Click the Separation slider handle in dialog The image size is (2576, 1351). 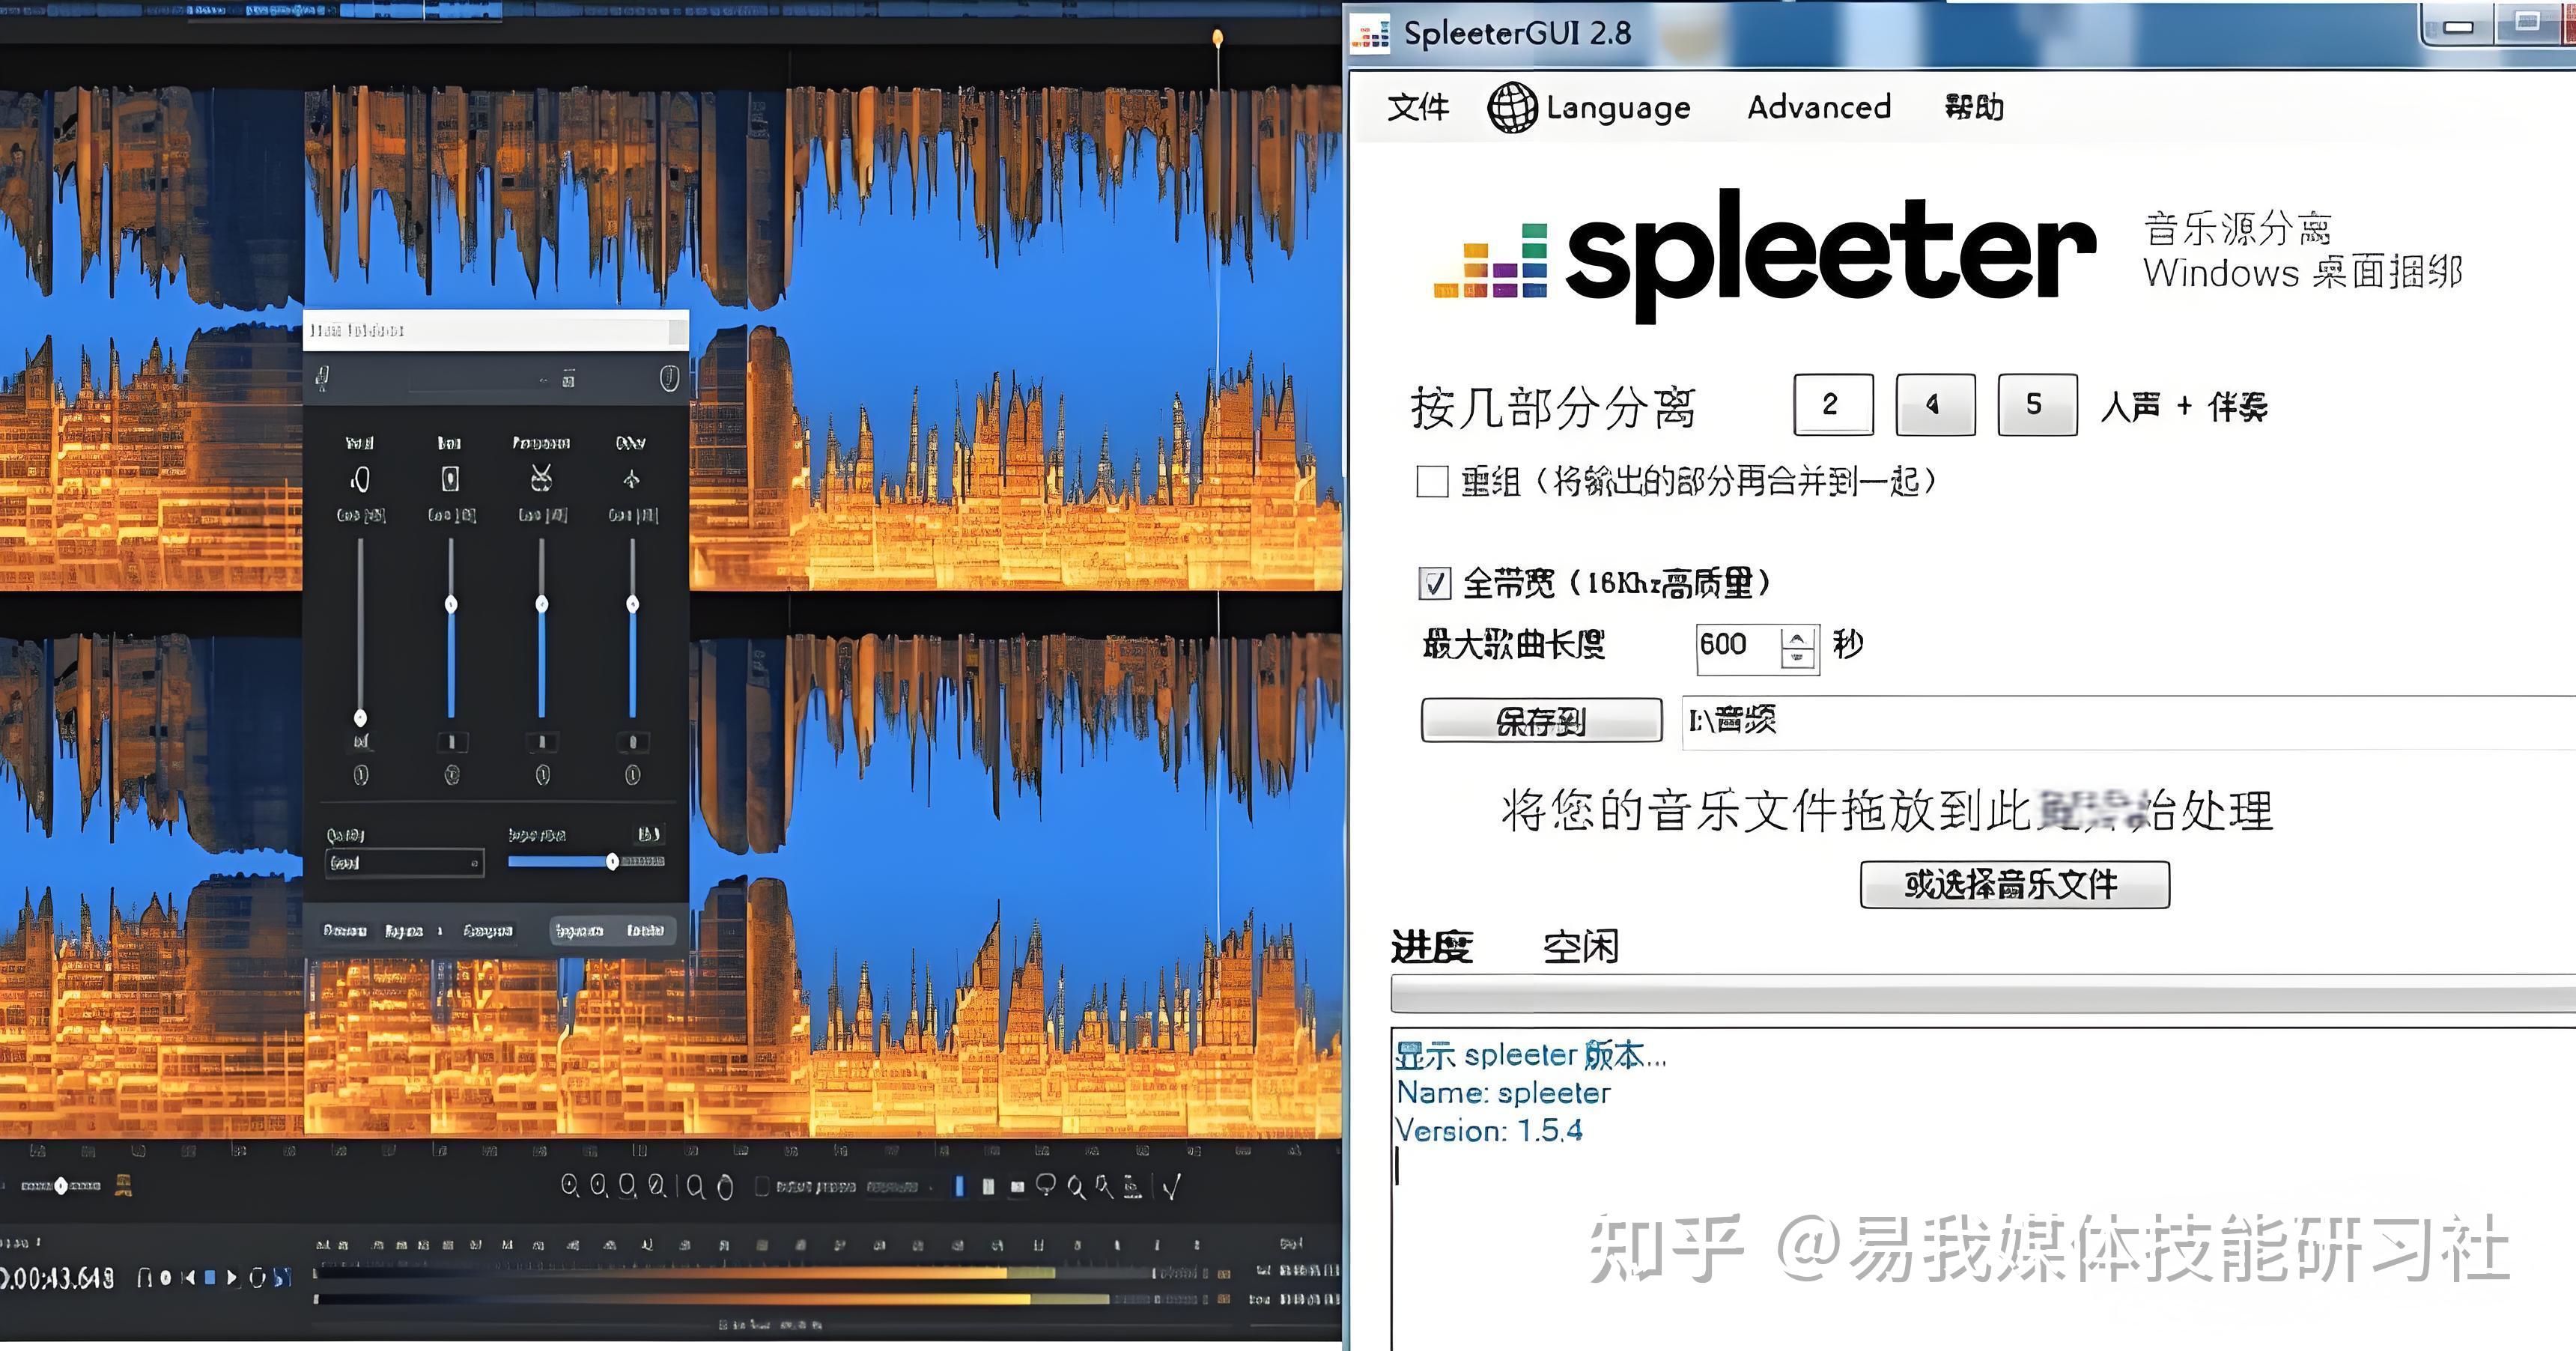pos(612,862)
